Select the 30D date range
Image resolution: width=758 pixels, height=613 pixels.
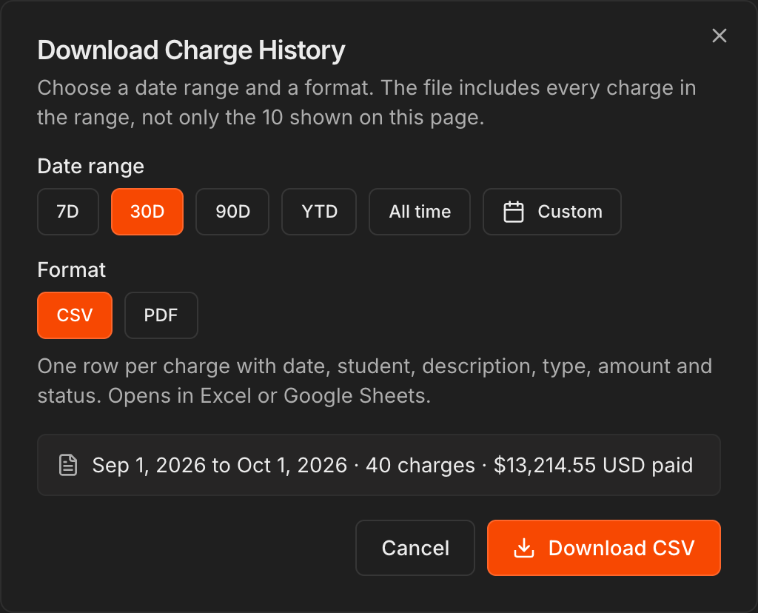coord(147,212)
